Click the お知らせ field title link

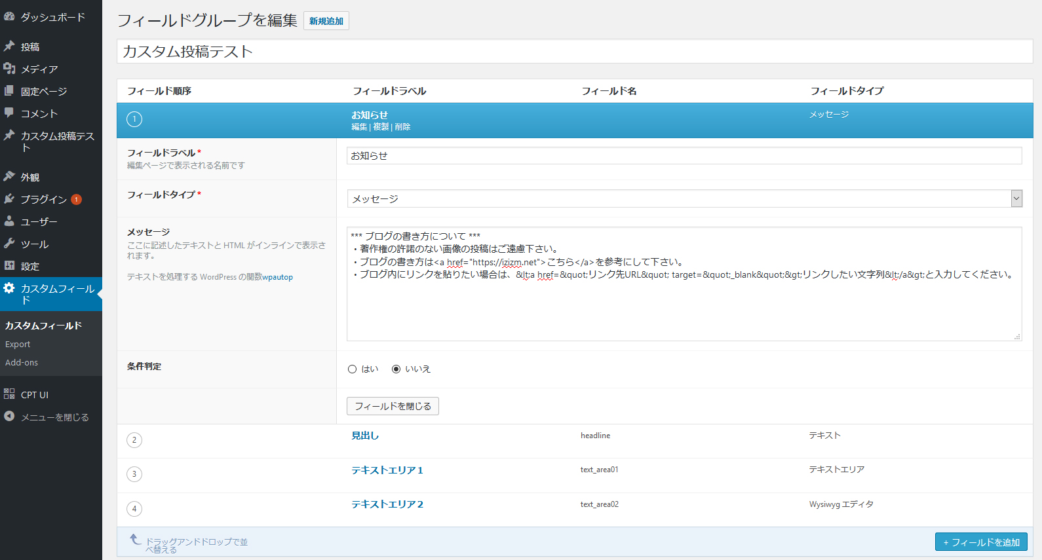click(370, 115)
